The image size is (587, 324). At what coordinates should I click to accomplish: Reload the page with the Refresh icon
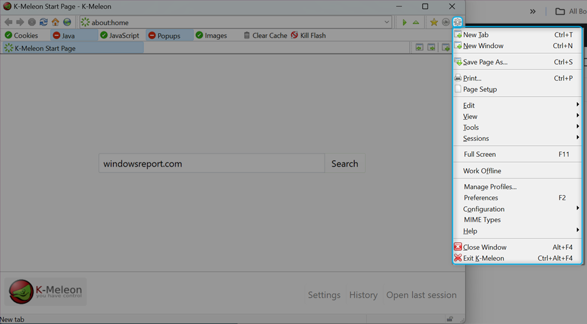pos(44,22)
